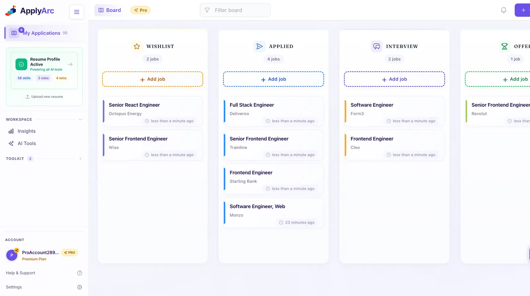Click the 58 skills tag
Viewport: 530px width, 296px height.
point(24,78)
